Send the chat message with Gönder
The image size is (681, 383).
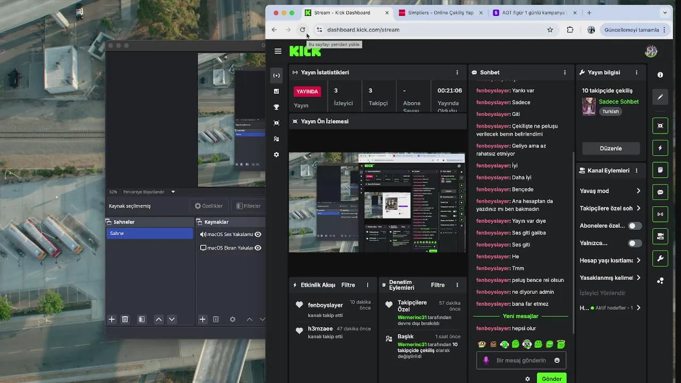pos(552,378)
